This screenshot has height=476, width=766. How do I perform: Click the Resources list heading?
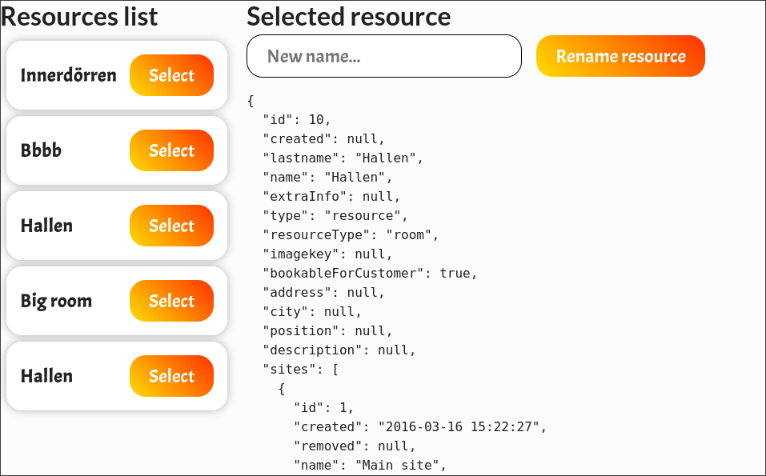(80, 16)
